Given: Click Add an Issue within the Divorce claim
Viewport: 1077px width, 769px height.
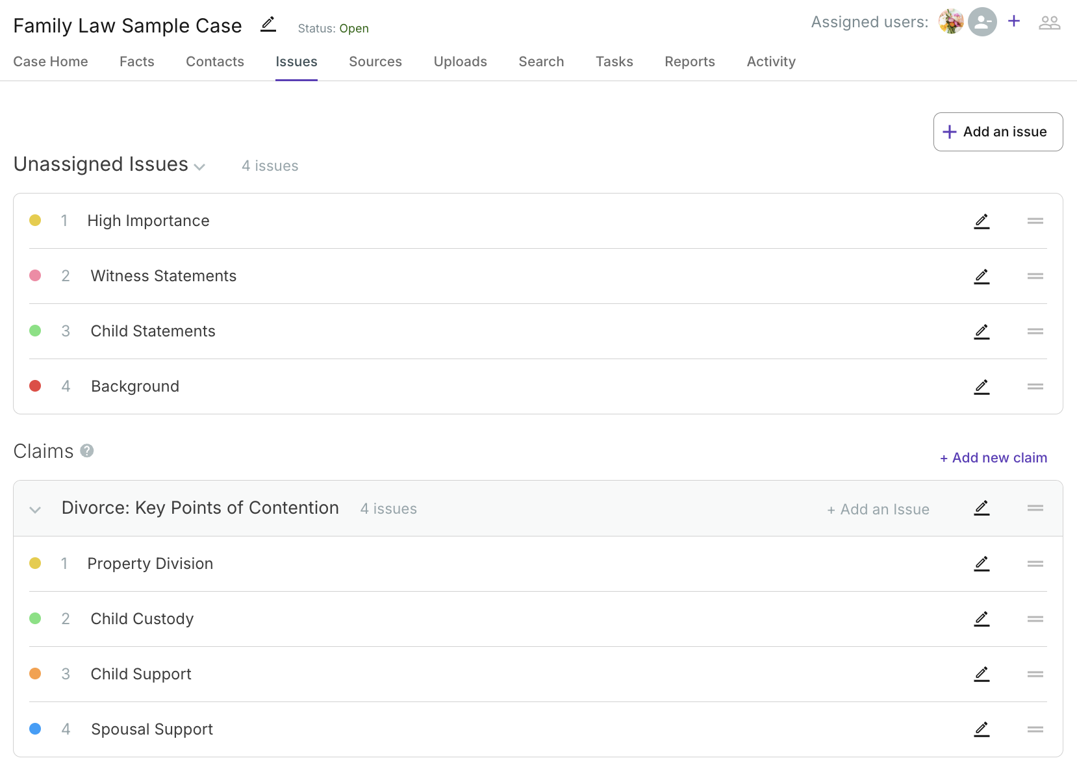Looking at the screenshot, I should pyautogui.click(x=878, y=509).
